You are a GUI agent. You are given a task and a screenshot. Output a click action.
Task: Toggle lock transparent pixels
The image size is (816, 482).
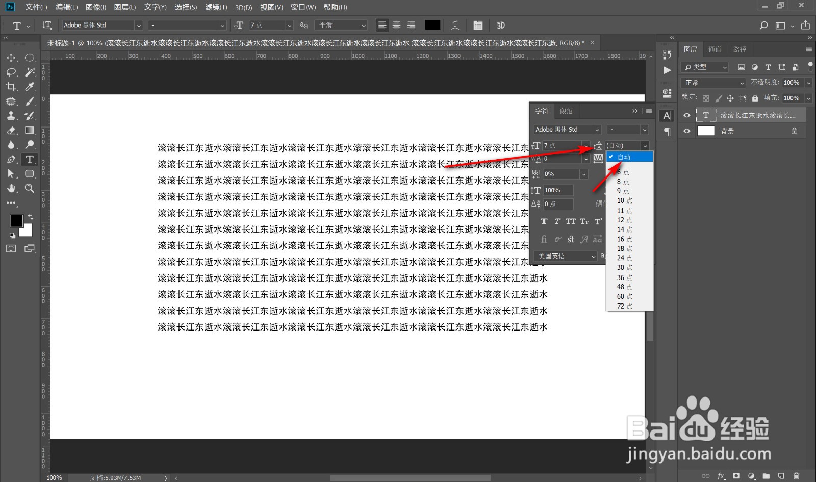tap(706, 98)
